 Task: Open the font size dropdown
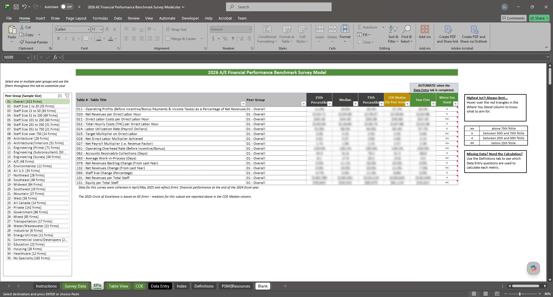[x=101, y=29]
